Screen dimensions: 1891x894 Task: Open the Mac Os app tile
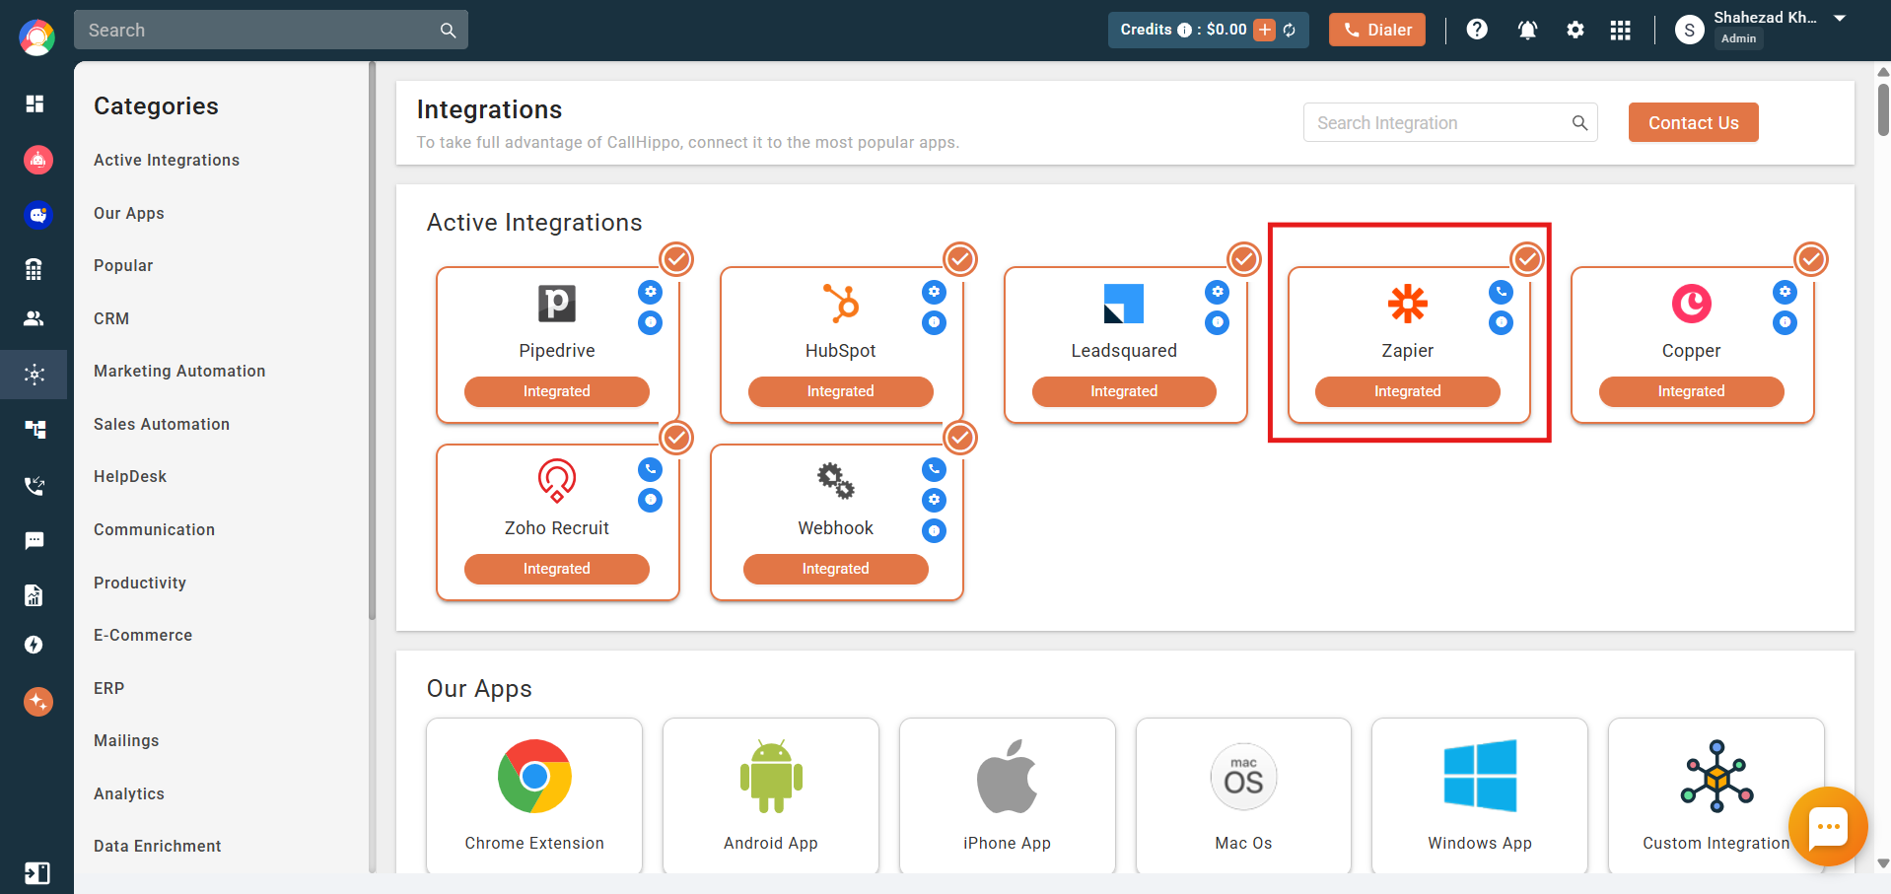1243,795
